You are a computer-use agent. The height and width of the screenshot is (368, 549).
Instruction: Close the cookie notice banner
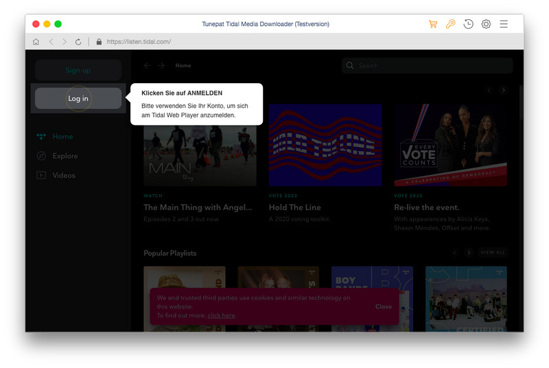pos(384,306)
